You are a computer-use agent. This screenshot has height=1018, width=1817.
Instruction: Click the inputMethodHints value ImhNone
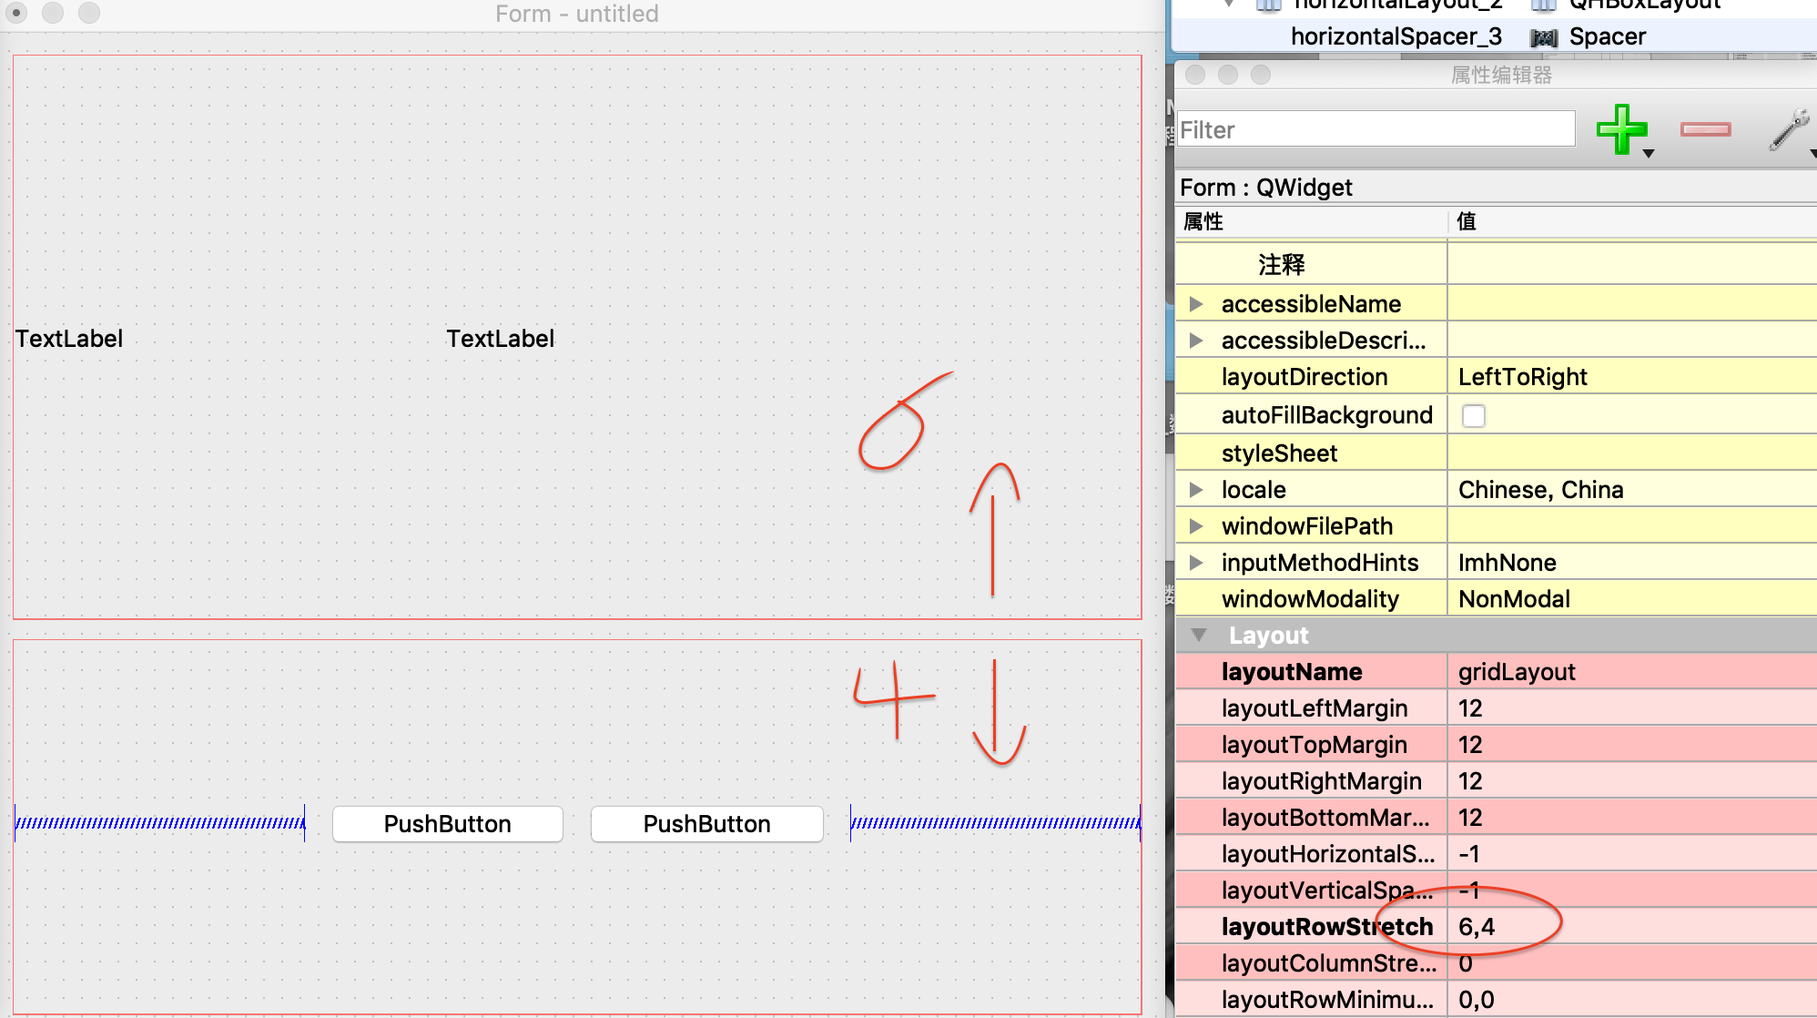1507,563
